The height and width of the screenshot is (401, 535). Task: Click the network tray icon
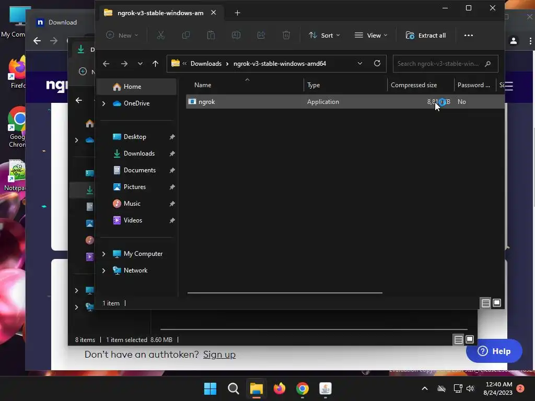[x=458, y=388]
